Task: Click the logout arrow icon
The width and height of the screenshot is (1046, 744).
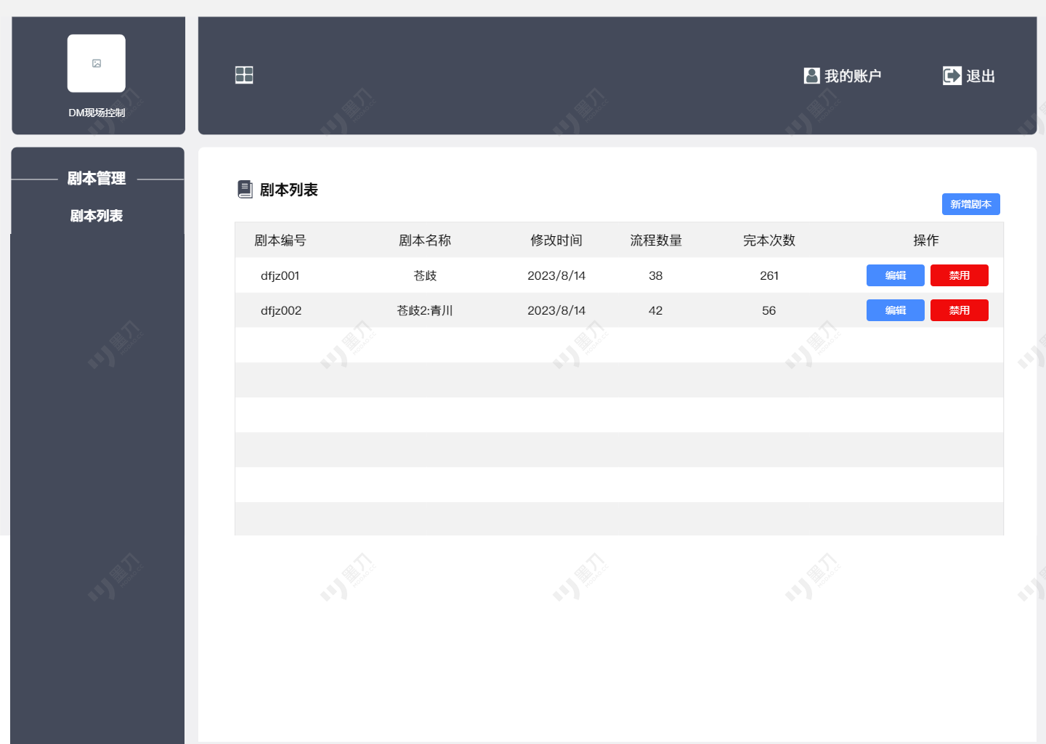Action: coord(952,76)
